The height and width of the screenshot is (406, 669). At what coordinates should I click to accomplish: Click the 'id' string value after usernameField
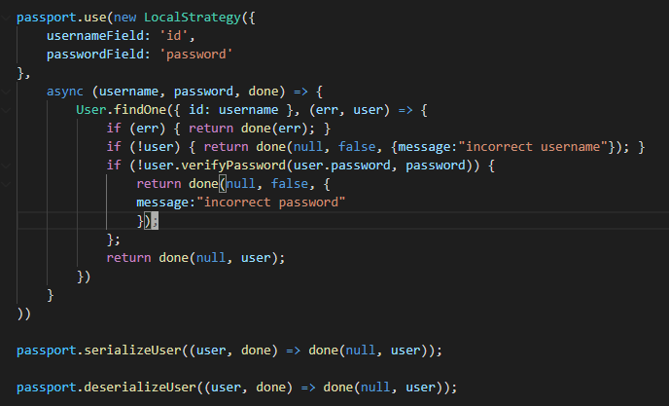pos(174,36)
